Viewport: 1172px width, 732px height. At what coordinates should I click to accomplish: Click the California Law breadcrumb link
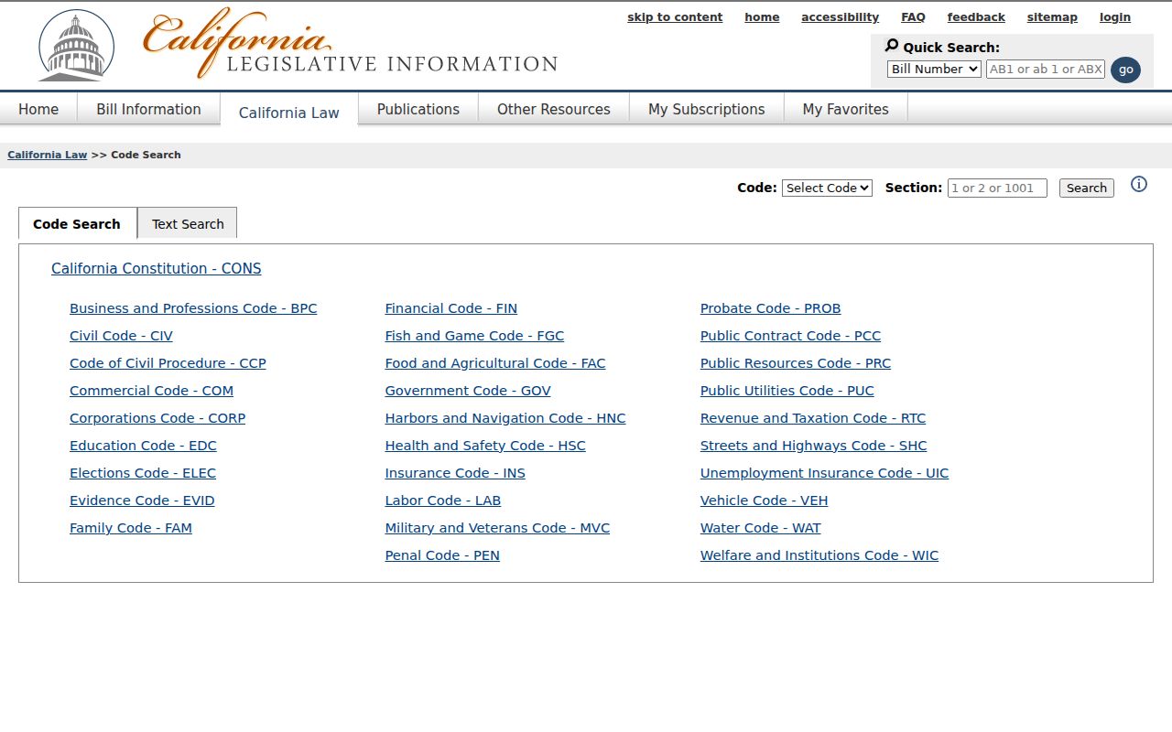coord(48,155)
